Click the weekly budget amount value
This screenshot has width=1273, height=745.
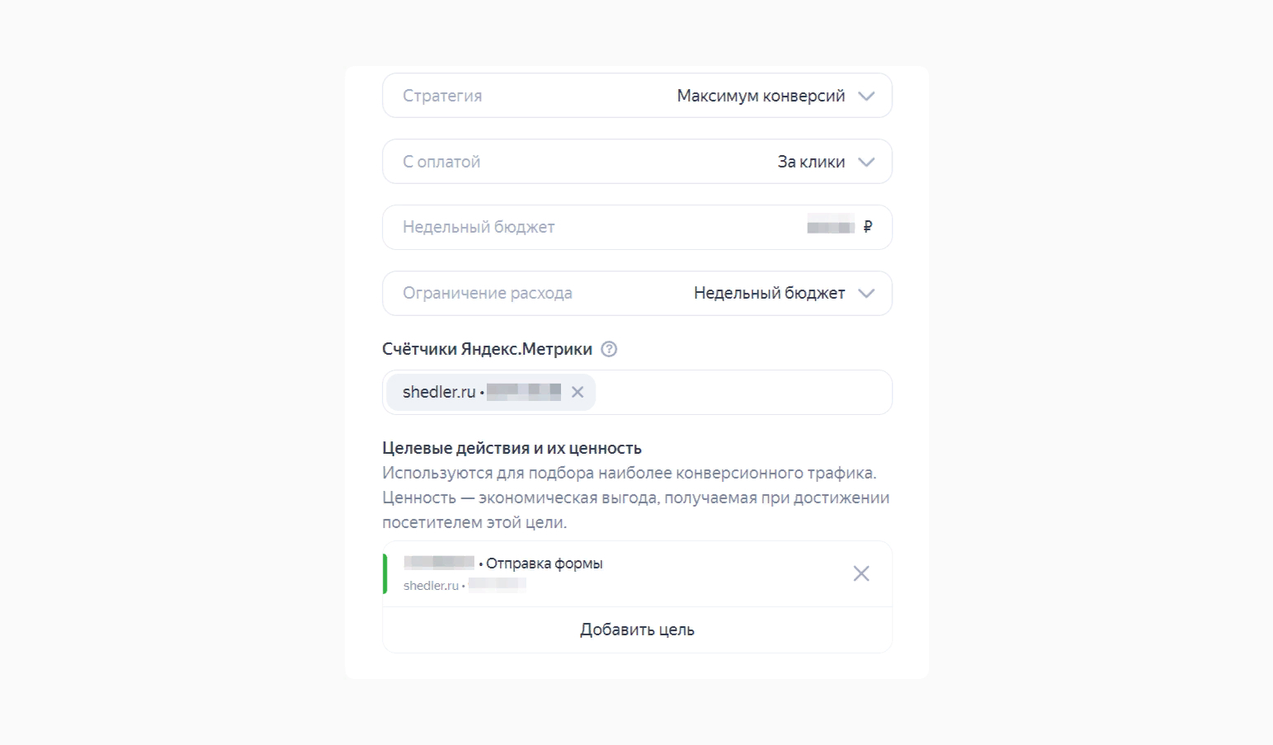(830, 227)
